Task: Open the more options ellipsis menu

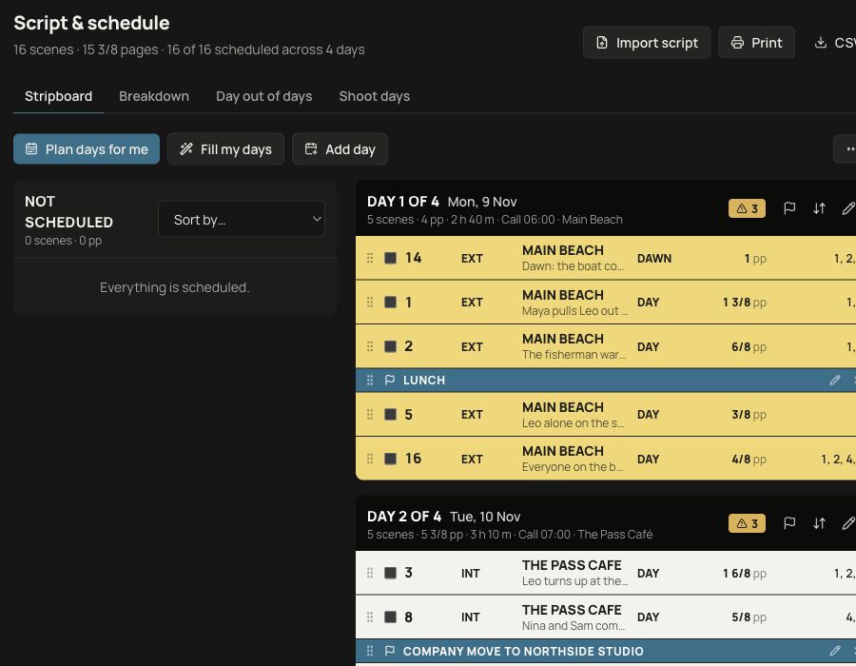Action: pos(846,149)
